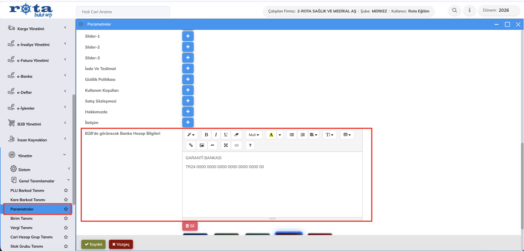The image size is (524, 251).
Task: Open the table insert dropdown
Action: click(x=347, y=135)
